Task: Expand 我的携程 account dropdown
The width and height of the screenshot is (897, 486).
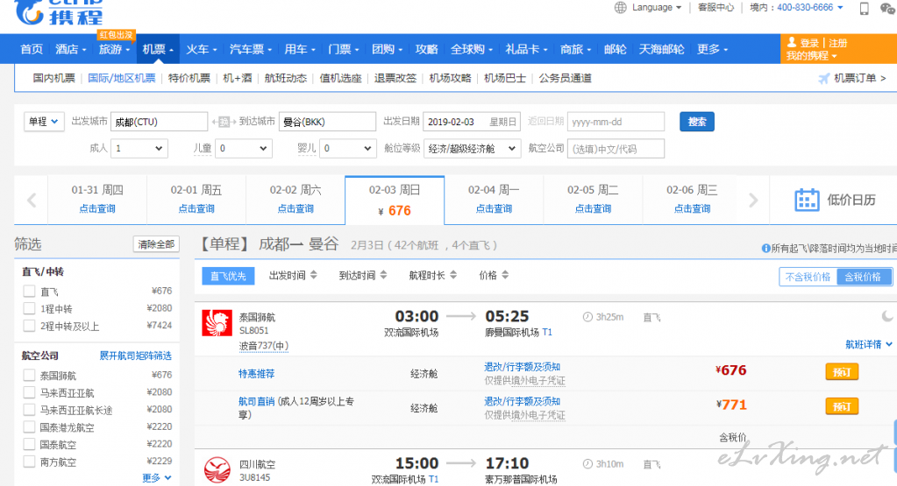Action: point(811,56)
